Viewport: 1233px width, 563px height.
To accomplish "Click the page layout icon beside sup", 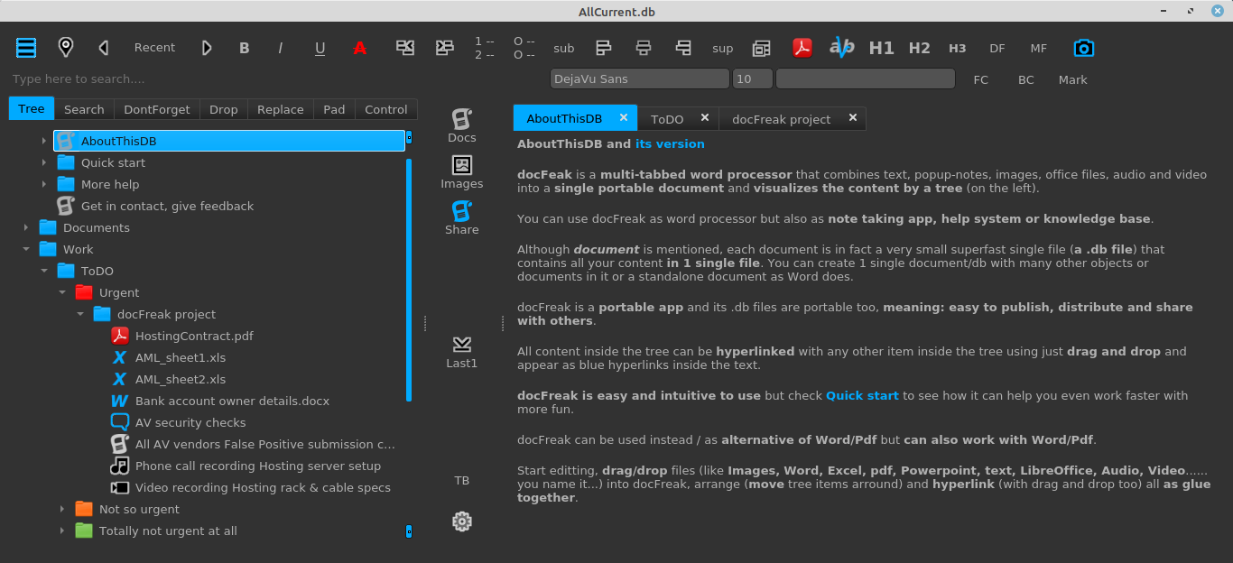I will point(762,48).
